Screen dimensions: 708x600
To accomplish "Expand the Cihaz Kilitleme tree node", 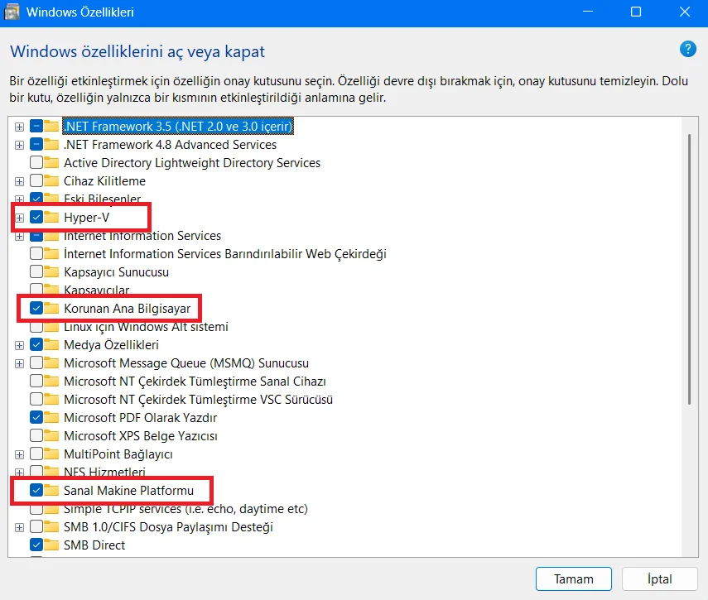I will [19, 181].
